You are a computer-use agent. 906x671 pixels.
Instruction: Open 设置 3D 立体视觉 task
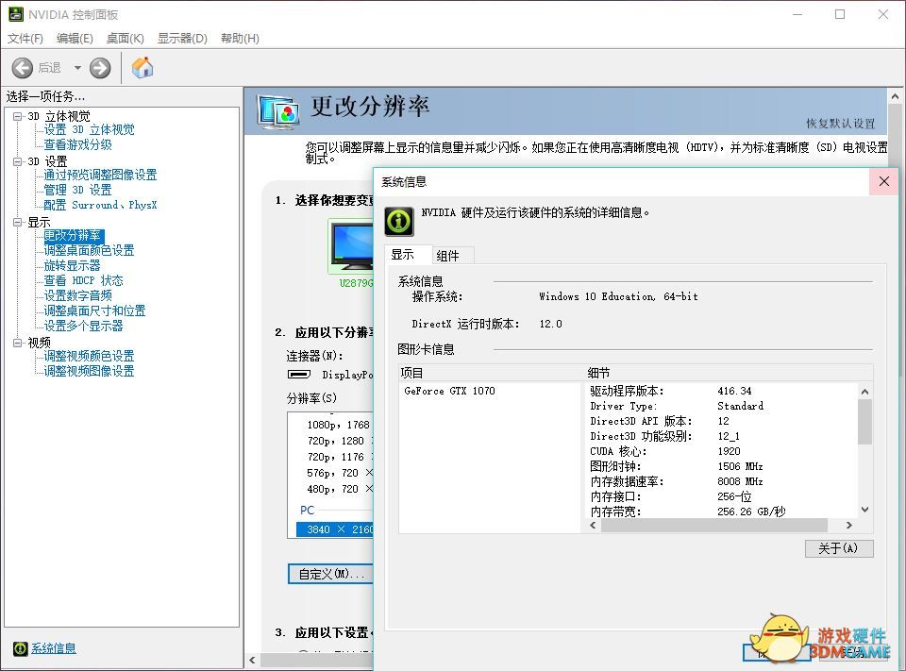click(x=90, y=129)
